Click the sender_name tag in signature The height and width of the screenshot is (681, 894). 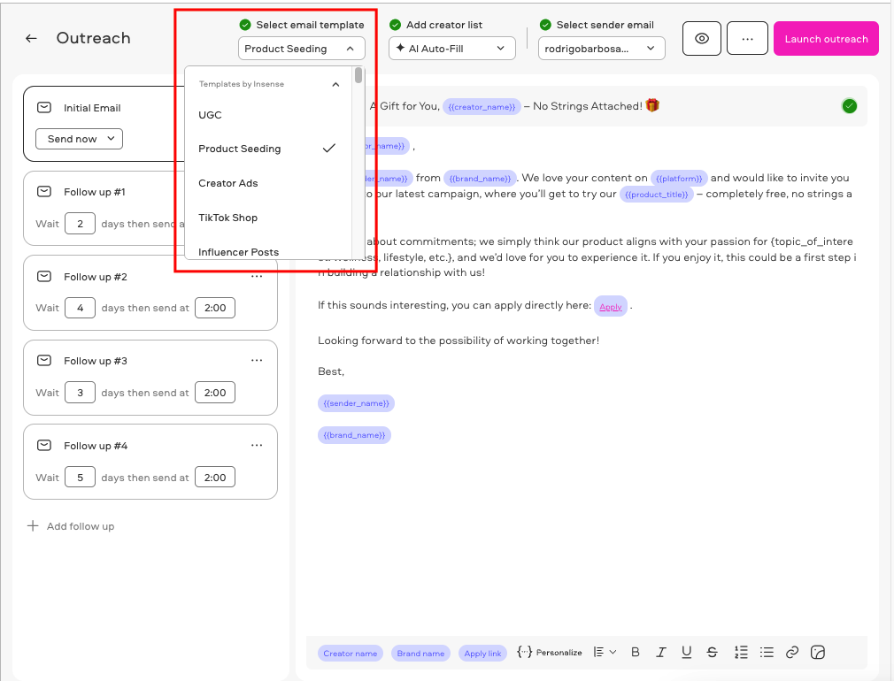356,403
